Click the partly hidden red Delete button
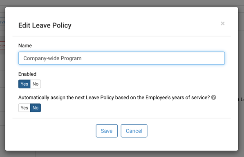The width and height of the screenshot is (244, 157). [2, 46]
